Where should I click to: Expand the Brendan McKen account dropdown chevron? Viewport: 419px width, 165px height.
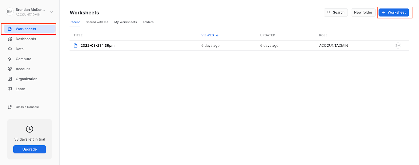(52, 12)
